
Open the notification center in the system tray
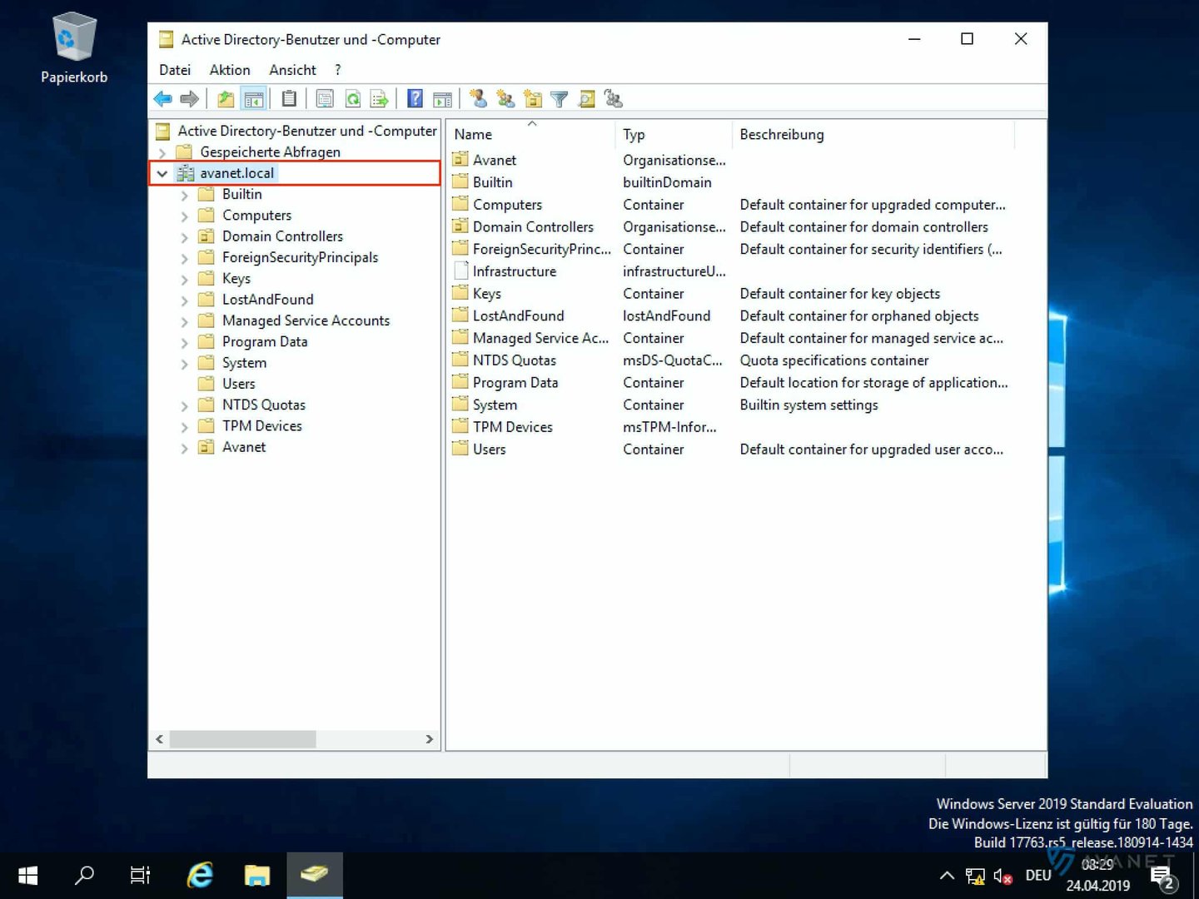tap(1162, 877)
